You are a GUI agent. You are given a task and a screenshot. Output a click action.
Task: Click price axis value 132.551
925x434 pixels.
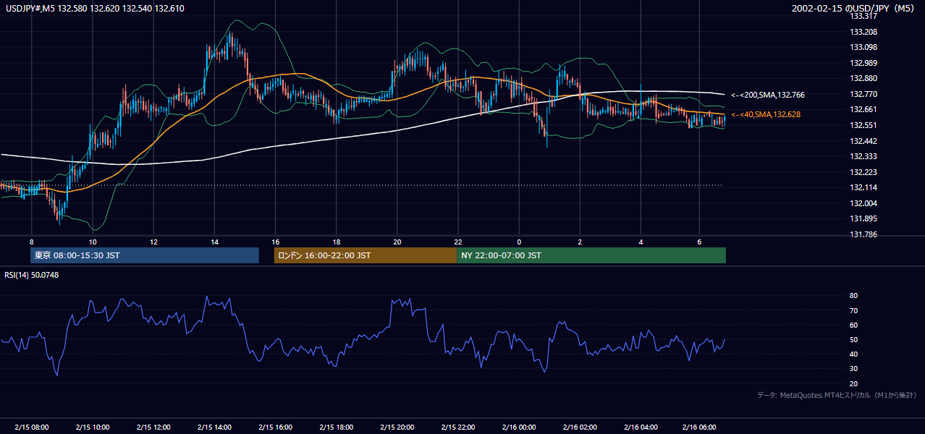click(864, 125)
